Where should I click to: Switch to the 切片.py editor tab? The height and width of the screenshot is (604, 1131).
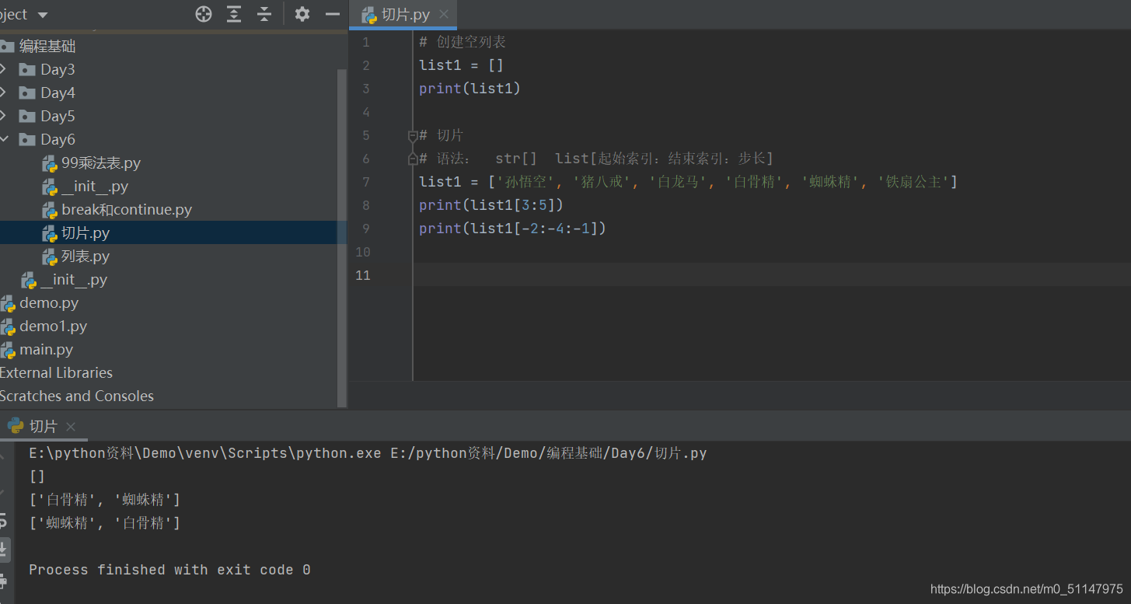pyautogui.click(x=403, y=15)
